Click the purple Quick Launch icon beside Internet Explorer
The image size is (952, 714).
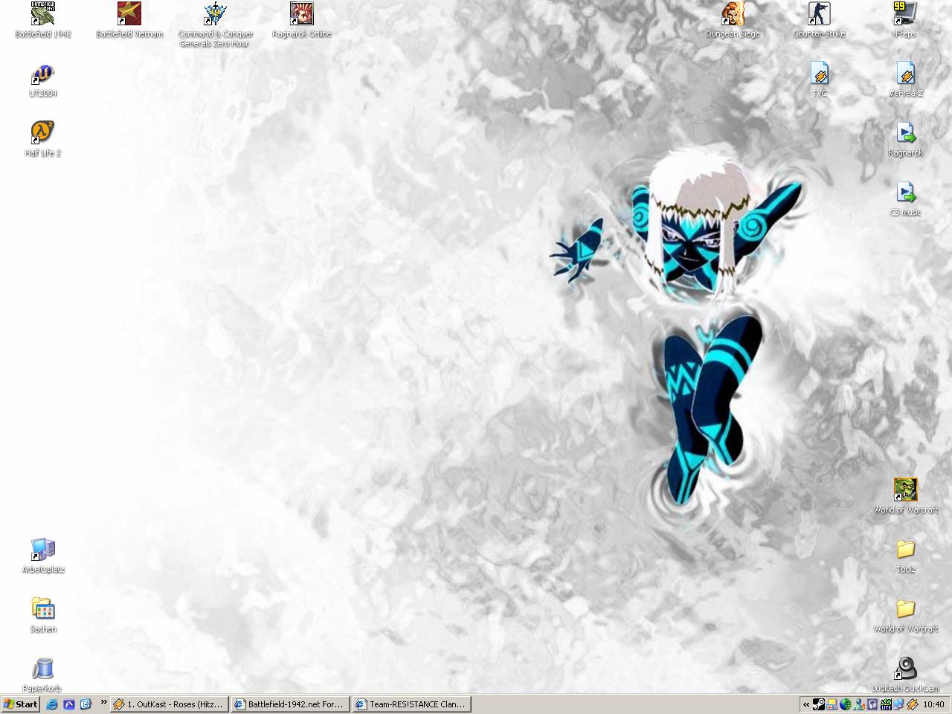pos(69,704)
